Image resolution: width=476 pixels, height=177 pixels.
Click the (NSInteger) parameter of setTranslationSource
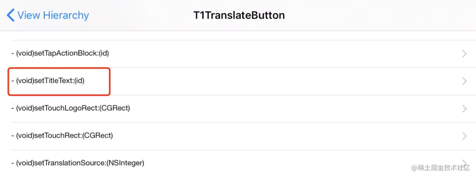point(125,163)
